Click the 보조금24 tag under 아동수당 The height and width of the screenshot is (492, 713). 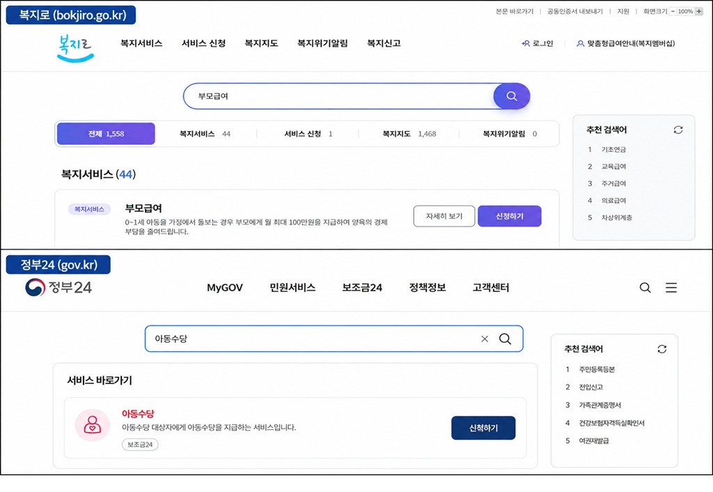tap(140, 445)
